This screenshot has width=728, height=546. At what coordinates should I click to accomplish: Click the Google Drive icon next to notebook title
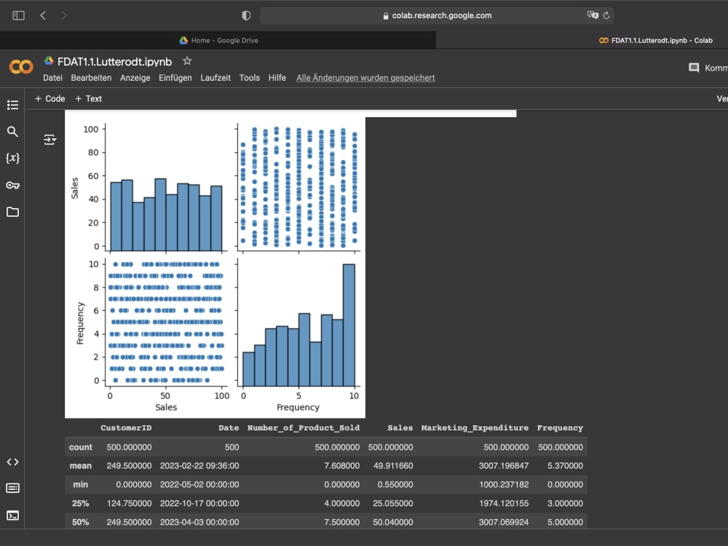coord(49,60)
